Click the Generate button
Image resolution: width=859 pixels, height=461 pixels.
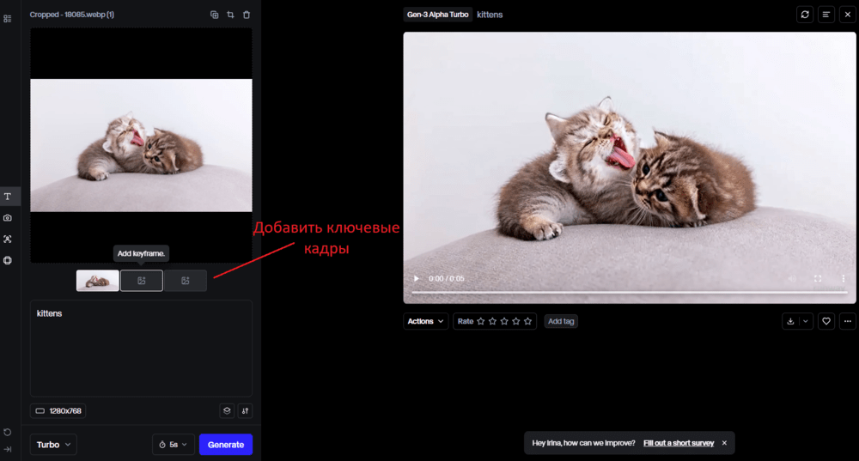pos(226,445)
